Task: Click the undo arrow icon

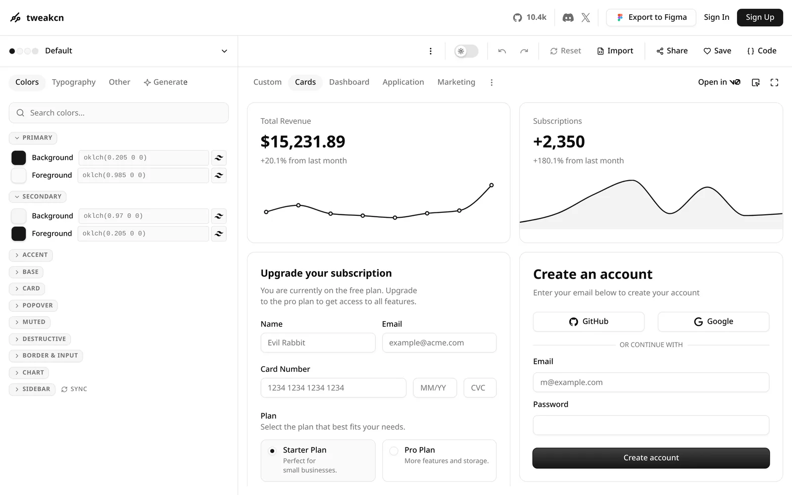Action: pyautogui.click(x=502, y=51)
